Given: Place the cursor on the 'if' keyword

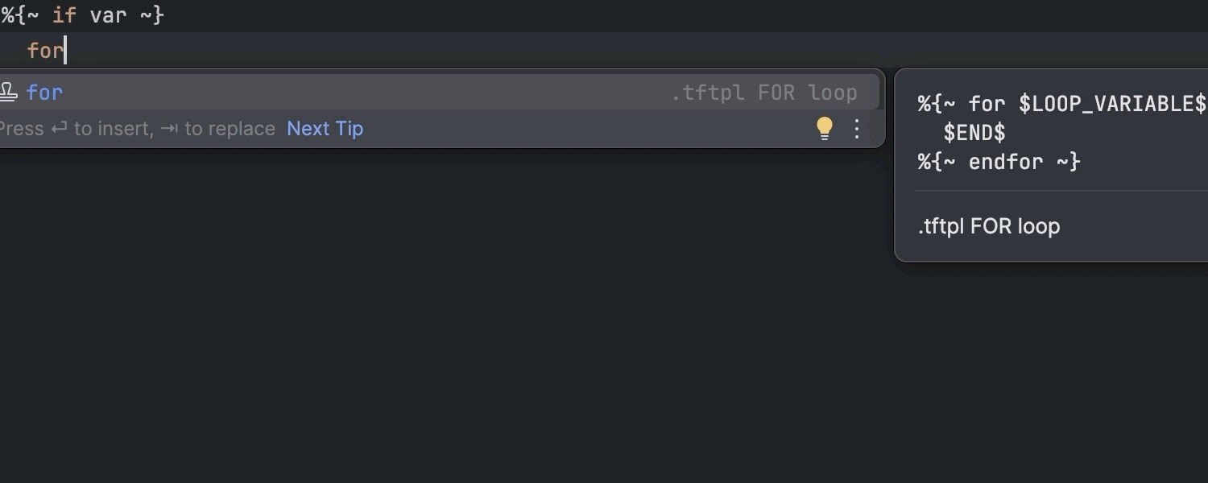Looking at the screenshot, I should coord(64,15).
